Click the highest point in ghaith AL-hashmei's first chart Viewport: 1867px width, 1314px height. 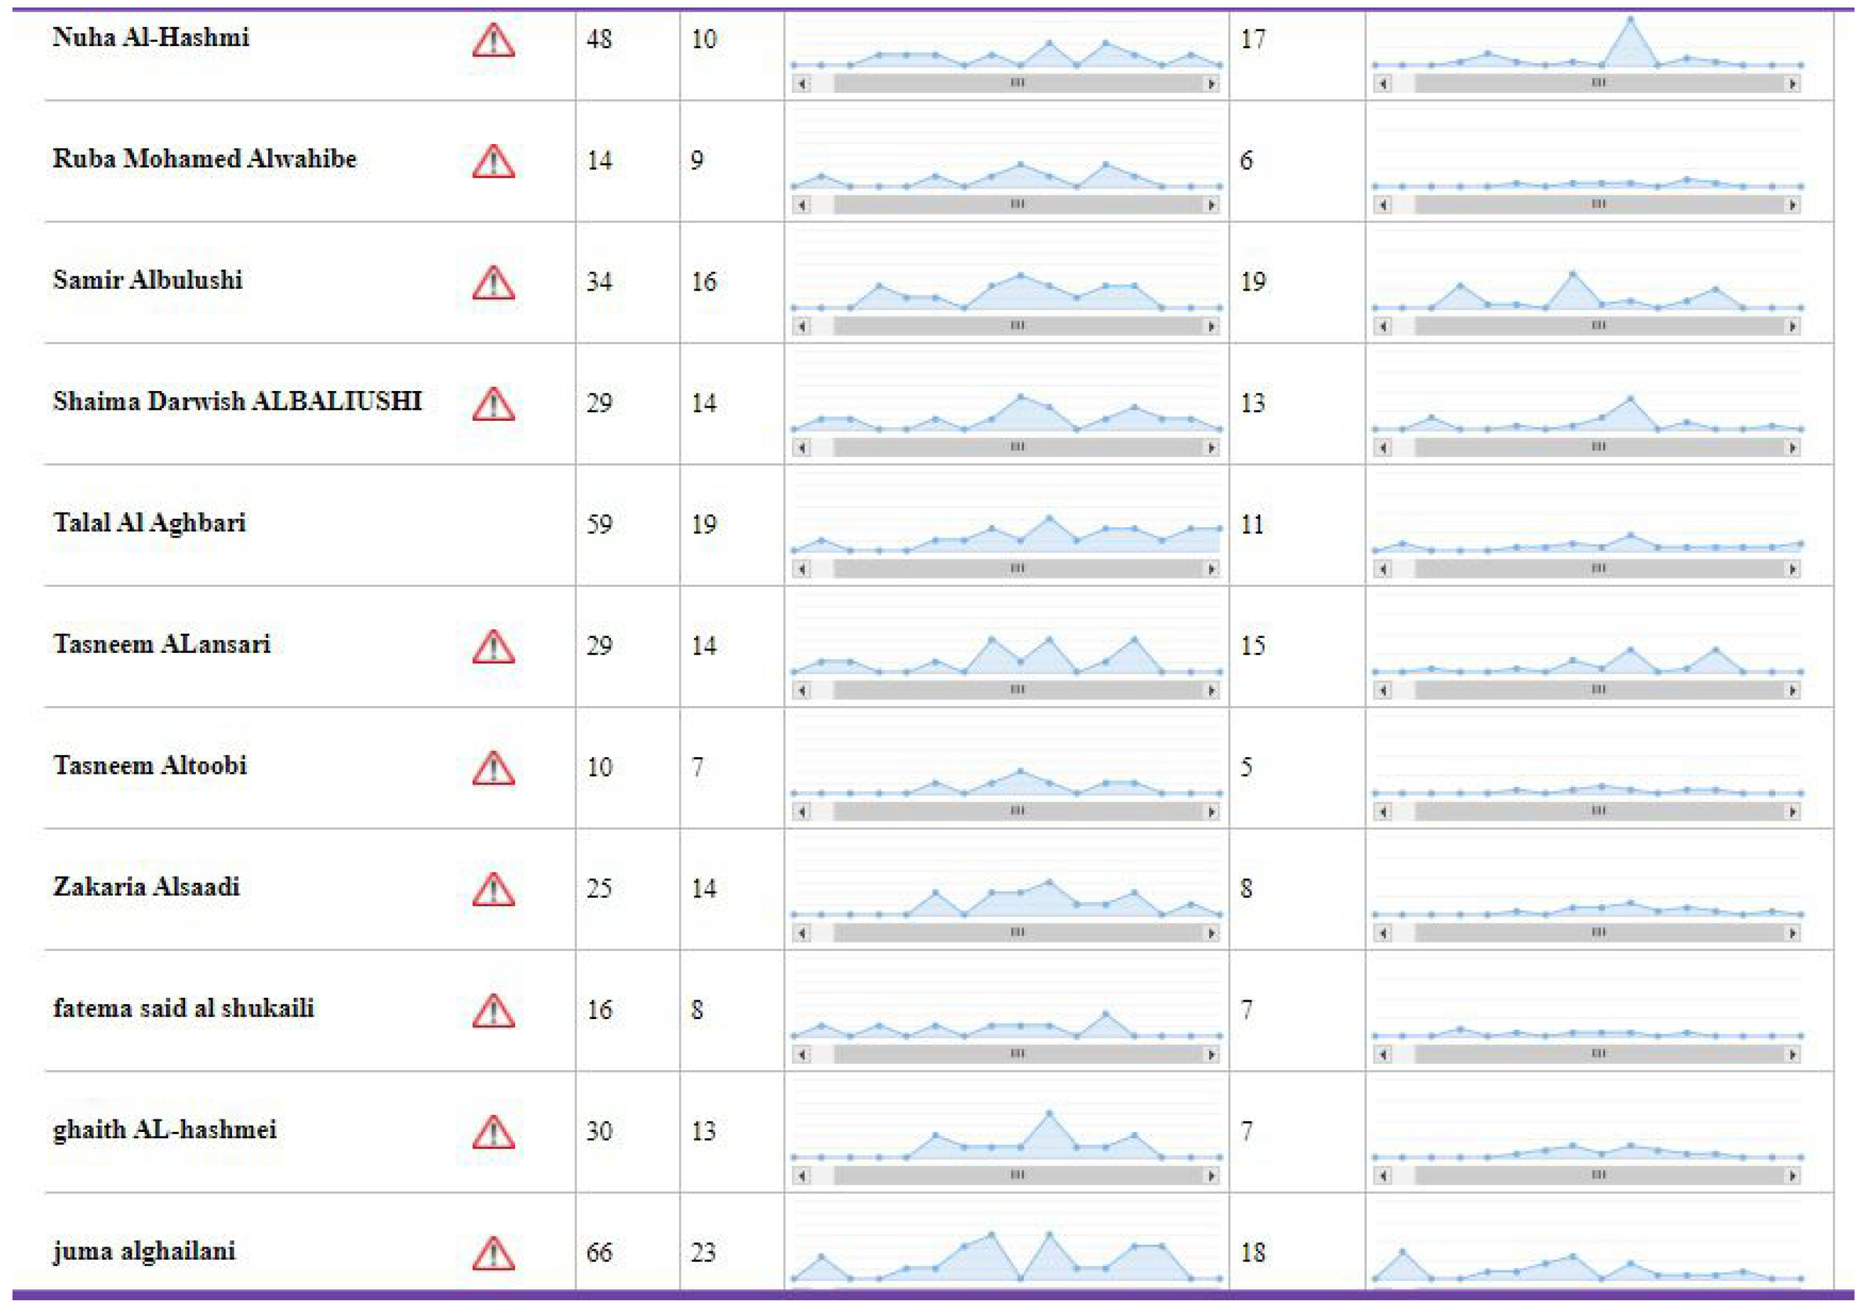[1049, 1113]
